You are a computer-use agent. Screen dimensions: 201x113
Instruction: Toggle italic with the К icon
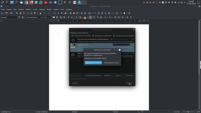57,17
